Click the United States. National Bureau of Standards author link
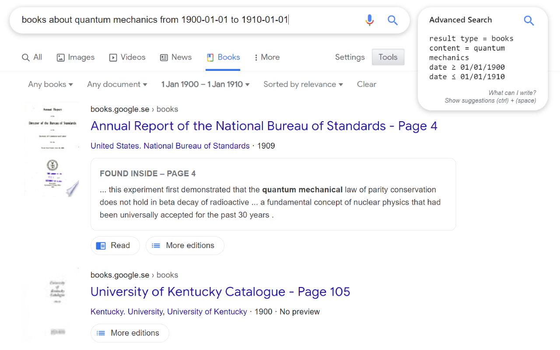 tap(170, 146)
